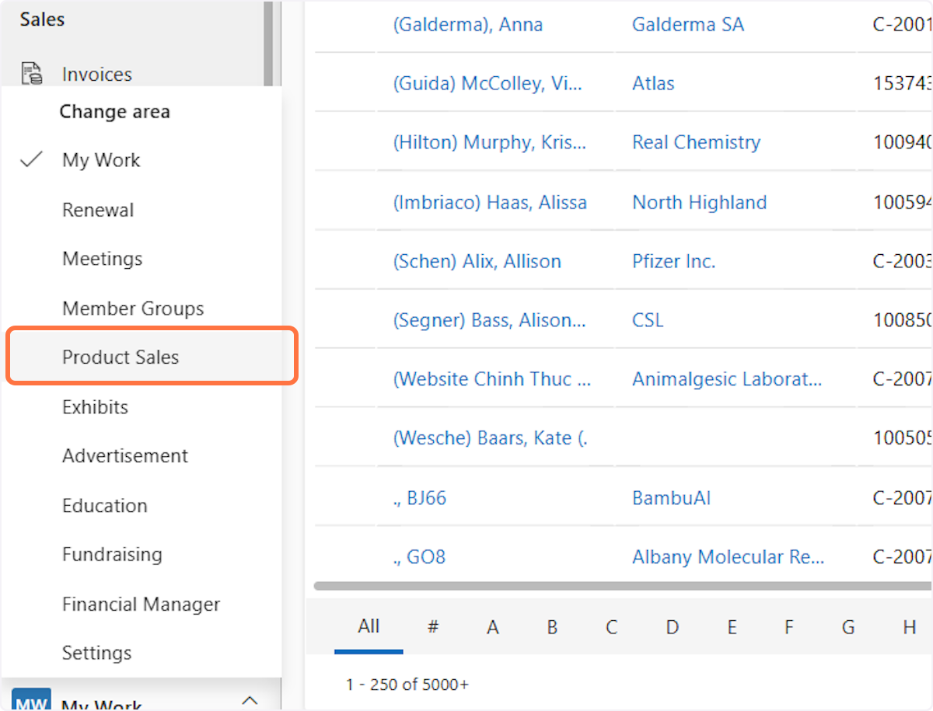
Task: Open the Pfizer Inc. company link
Action: click(x=673, y=261)
